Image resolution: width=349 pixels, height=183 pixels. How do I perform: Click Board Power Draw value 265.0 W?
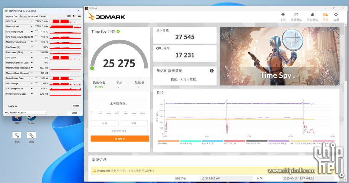[42, 78]
